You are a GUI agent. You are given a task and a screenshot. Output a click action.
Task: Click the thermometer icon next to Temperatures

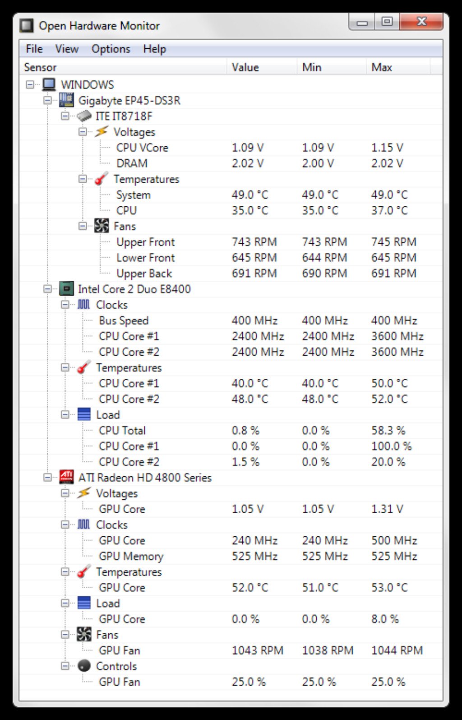click(x=101, y=179)
